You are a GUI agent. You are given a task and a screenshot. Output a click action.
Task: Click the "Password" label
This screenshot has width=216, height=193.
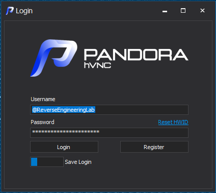pos(42,122)
